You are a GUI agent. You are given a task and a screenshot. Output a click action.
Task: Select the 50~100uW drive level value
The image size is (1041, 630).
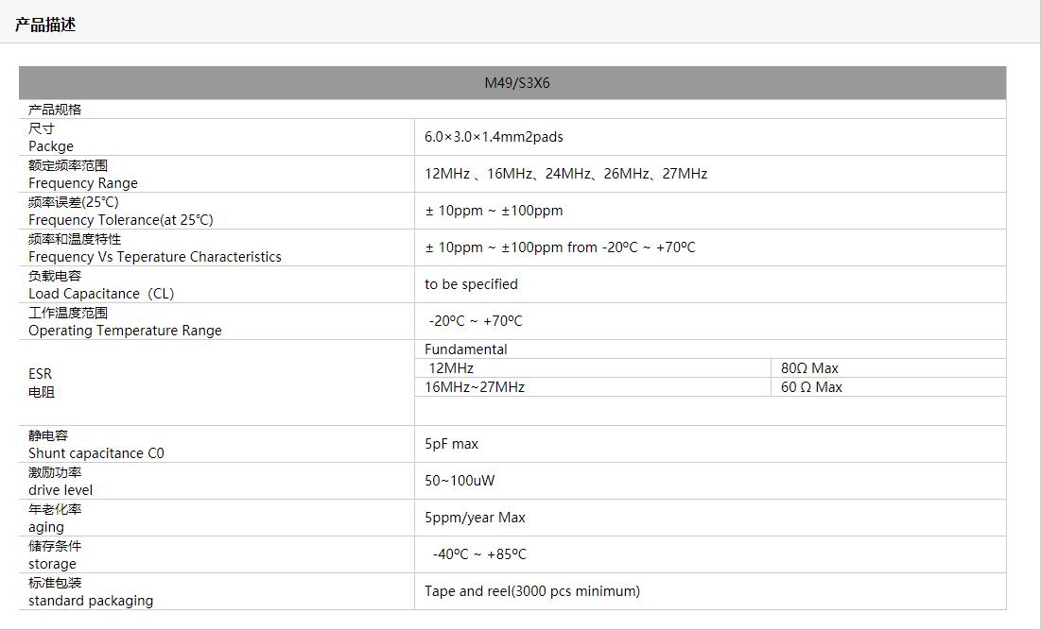point(460,481)
